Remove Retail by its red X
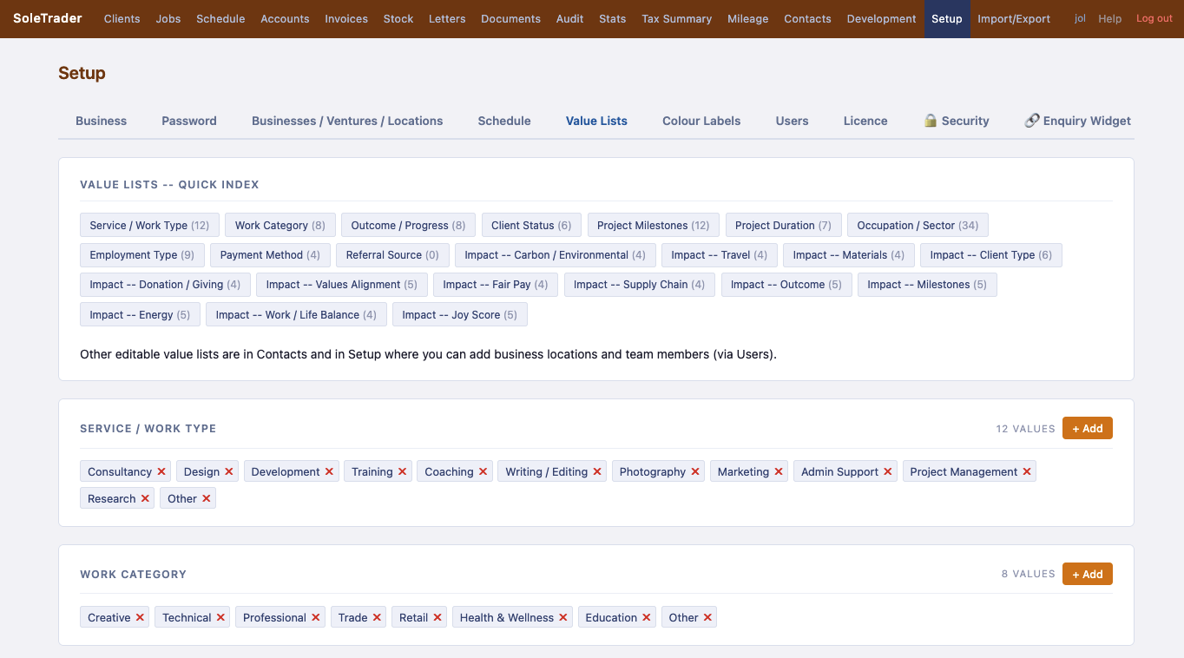This screenshot has height=658, width=1184. [437, 618]
